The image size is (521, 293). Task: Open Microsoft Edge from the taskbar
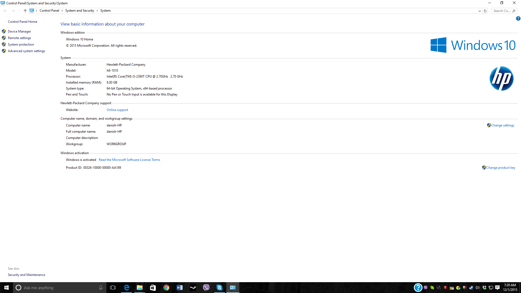[x=126, y=288]
